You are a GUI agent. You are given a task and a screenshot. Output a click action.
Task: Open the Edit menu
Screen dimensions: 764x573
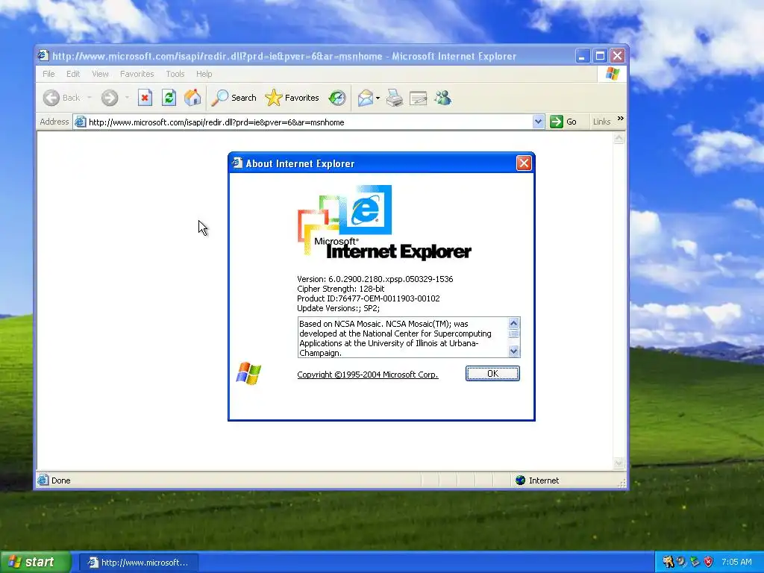[x=73, y=74]
